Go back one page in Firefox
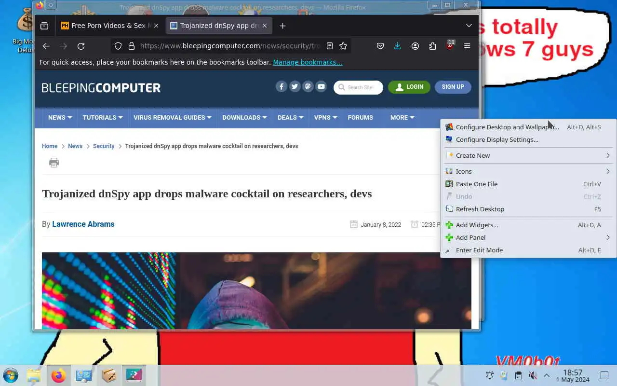 [46, 46]
